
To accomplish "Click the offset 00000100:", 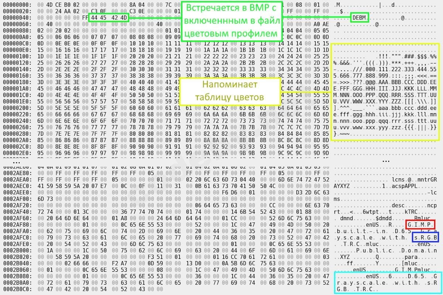I will (x=17, y=56).
